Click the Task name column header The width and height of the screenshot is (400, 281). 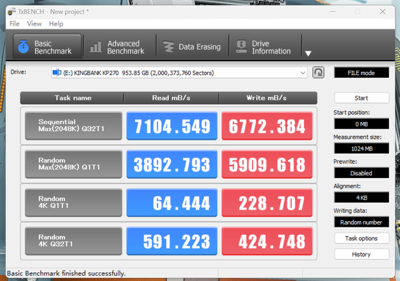72,98
